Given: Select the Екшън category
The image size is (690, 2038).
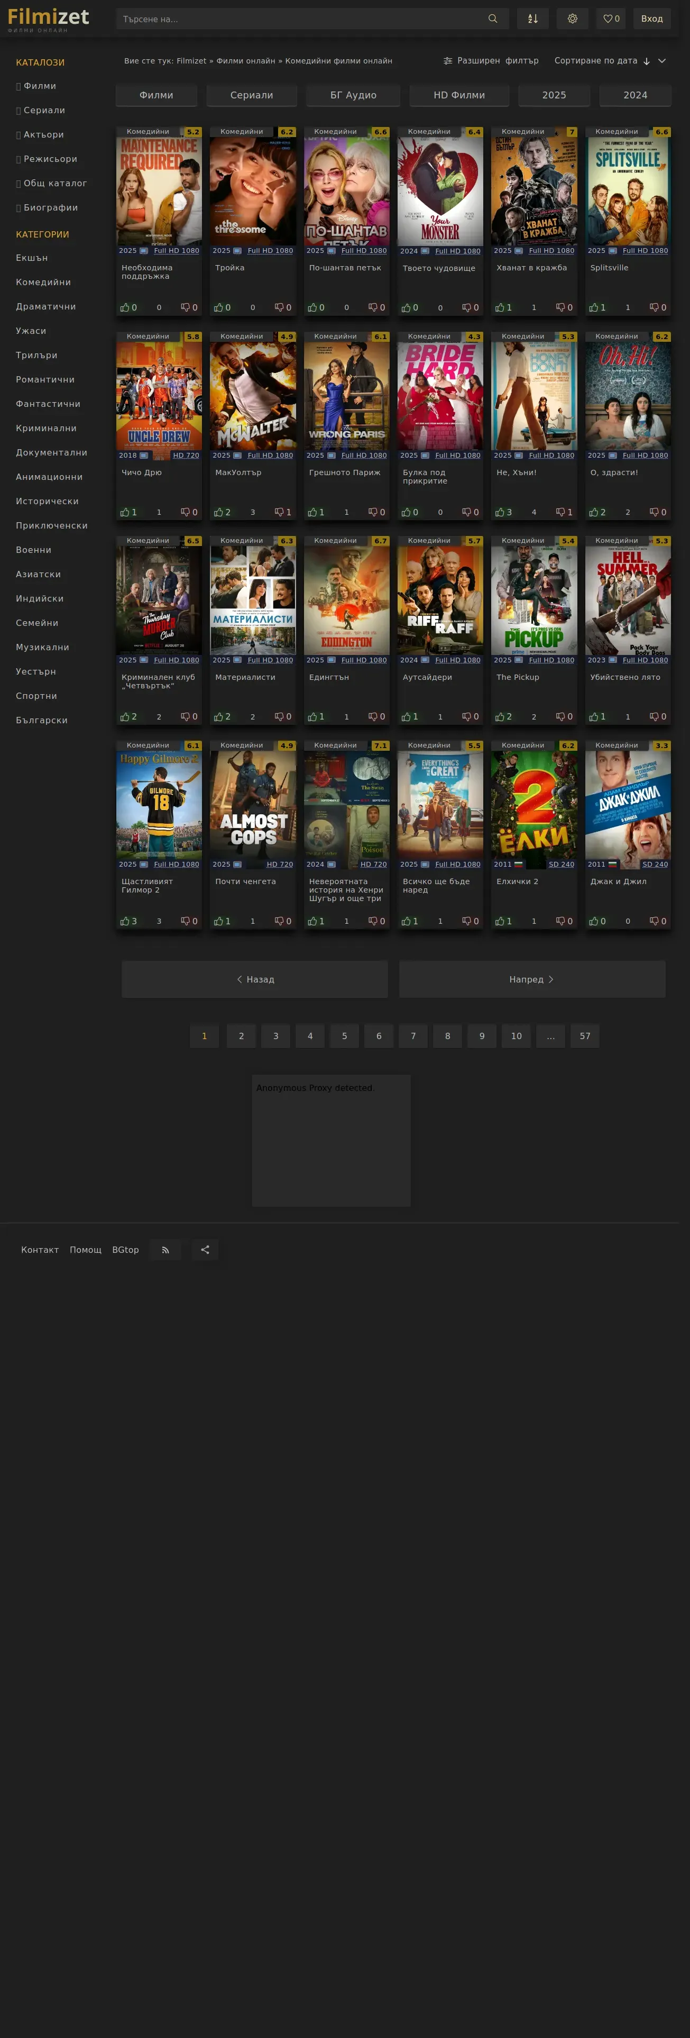Looking at the screenshot, I should click(x=32, y=258).
